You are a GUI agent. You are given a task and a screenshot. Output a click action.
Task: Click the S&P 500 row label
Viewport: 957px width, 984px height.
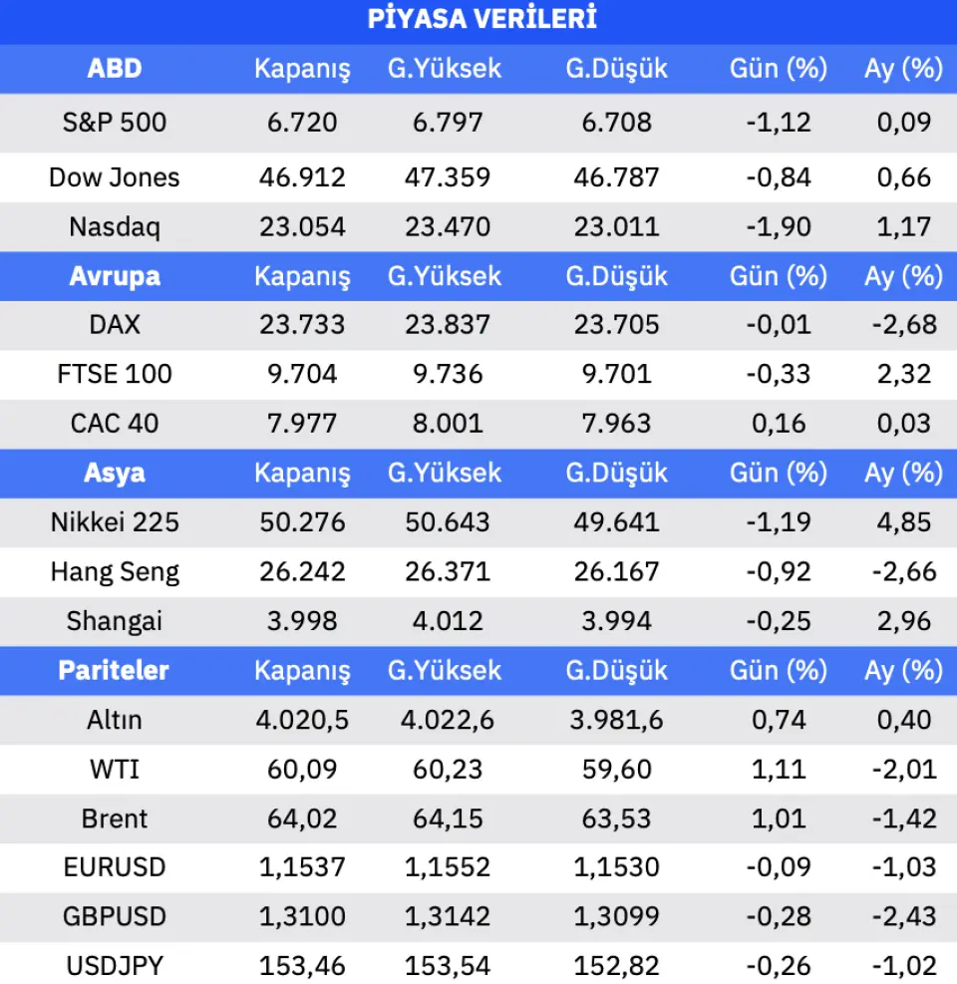point(115,123)
